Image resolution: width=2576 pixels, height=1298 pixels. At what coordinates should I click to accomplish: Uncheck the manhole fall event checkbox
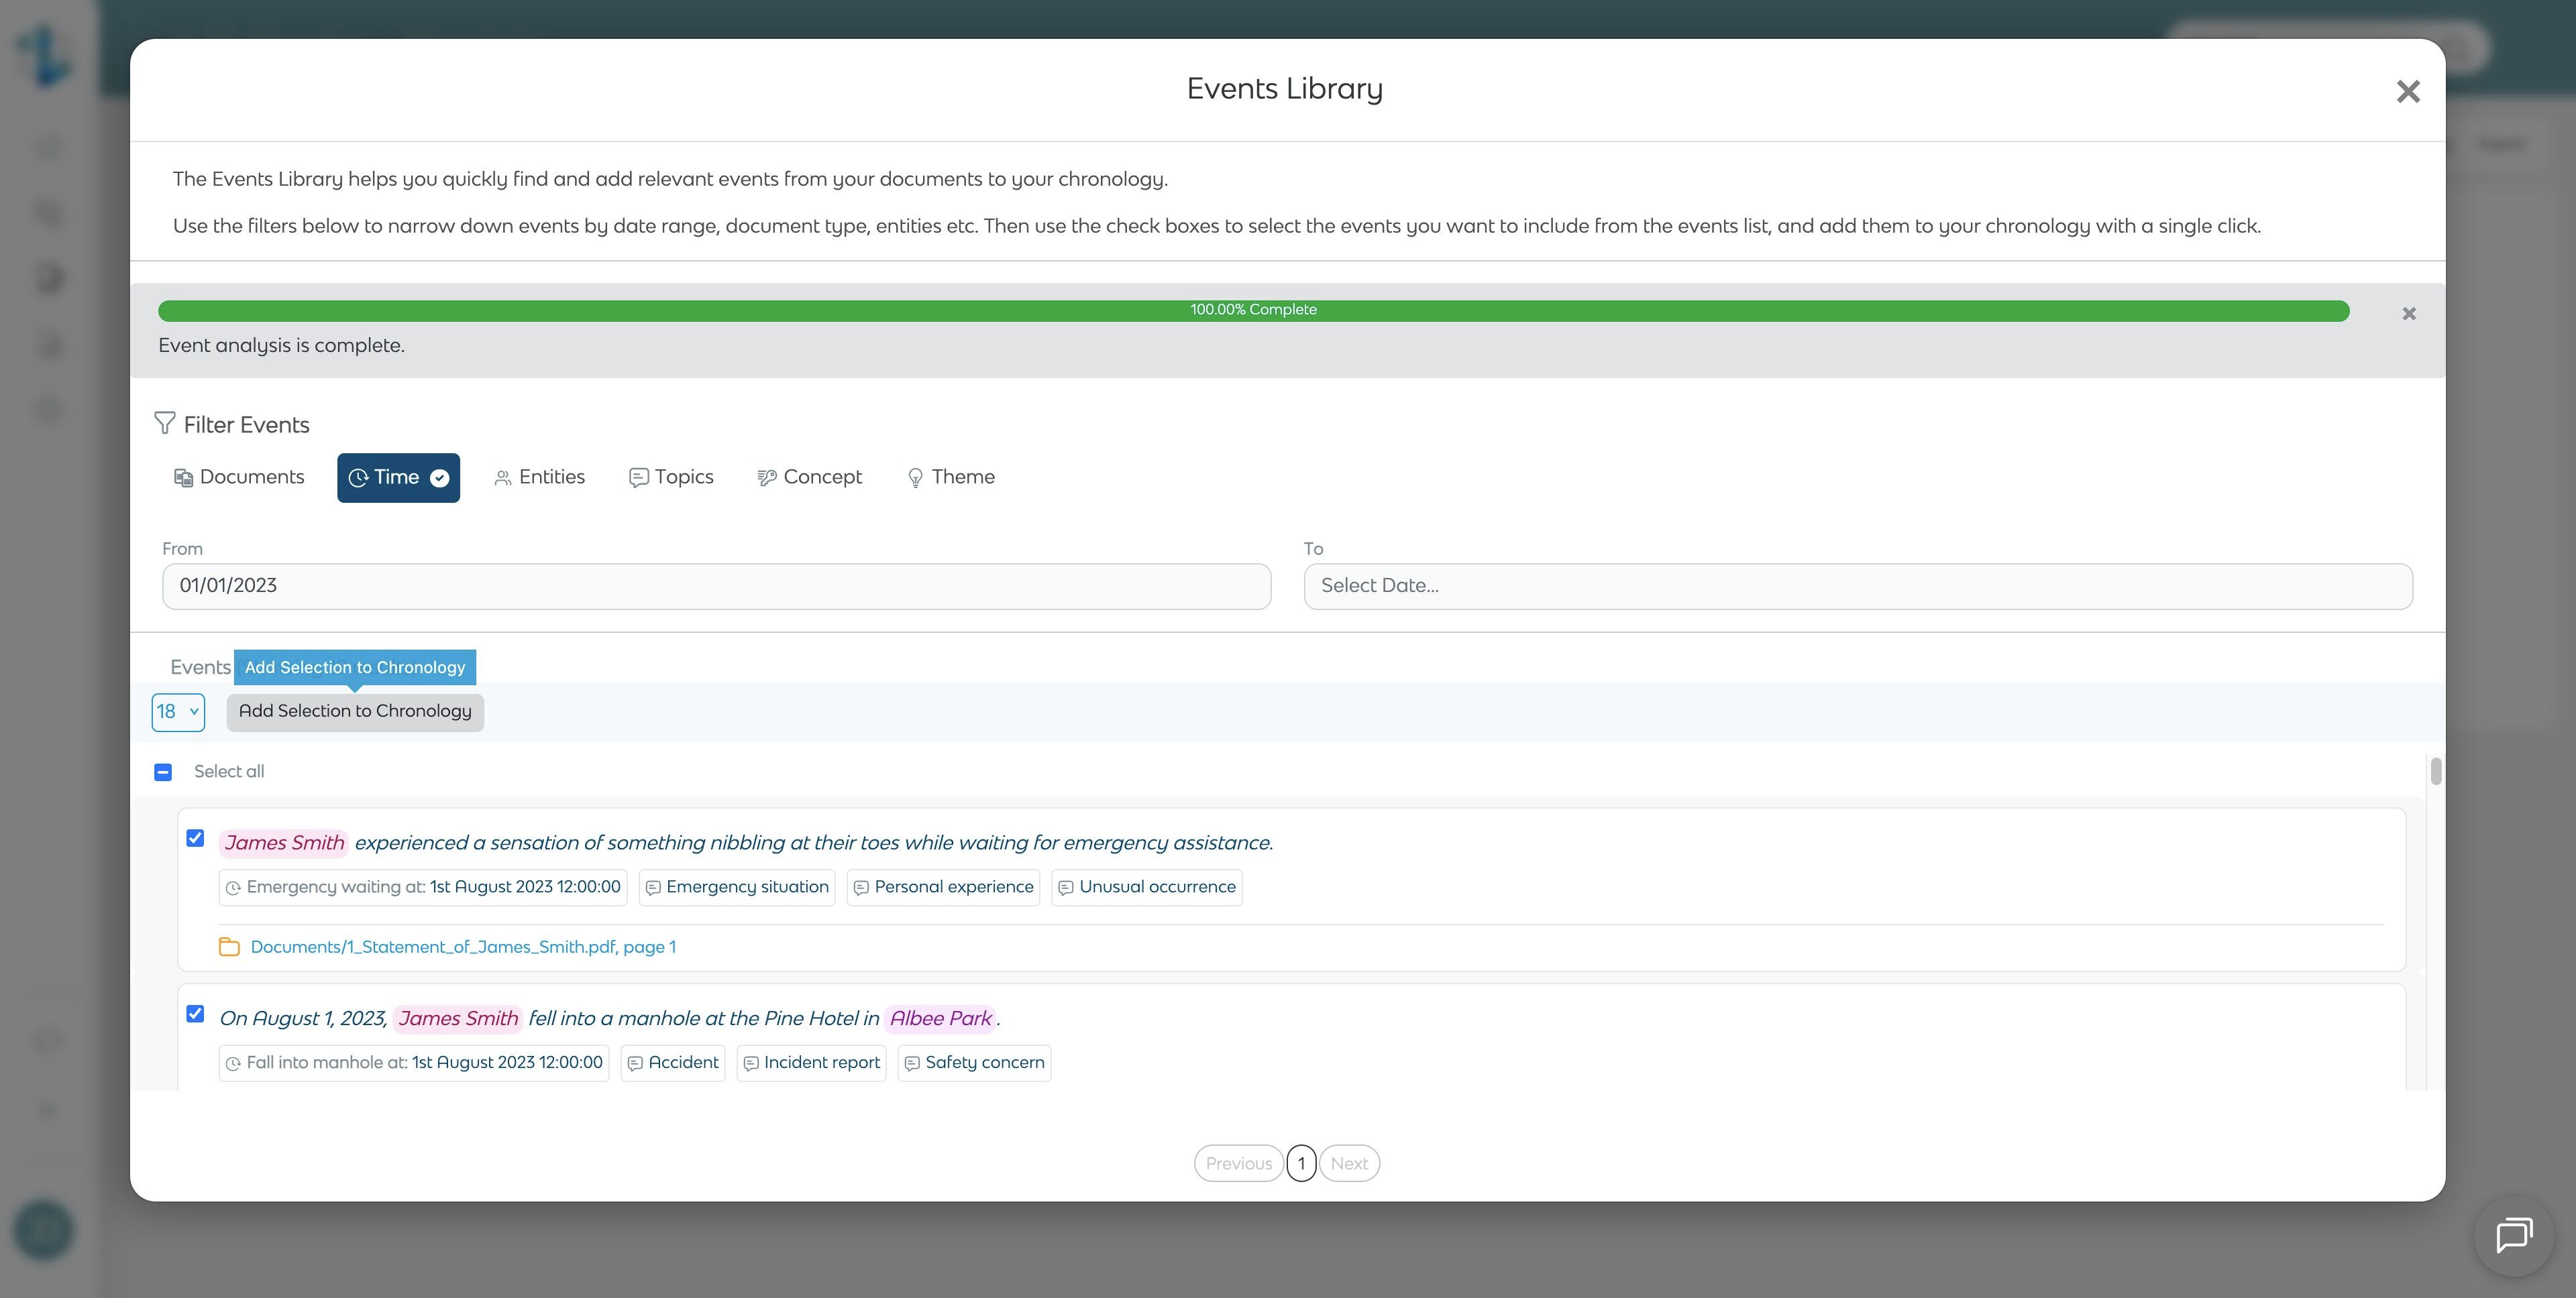point(195,1014)
